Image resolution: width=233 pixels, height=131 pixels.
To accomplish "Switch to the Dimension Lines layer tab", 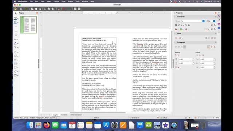I will pyautogui.click(x=76, y=115).
